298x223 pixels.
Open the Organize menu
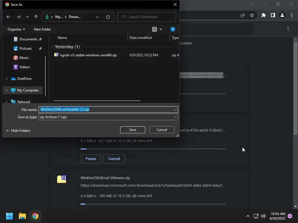tap(16, 29)
